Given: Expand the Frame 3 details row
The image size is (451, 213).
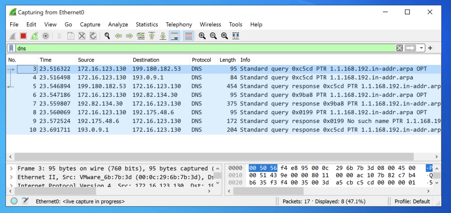Looking at the screenshot, I should [x=11, y=168].
